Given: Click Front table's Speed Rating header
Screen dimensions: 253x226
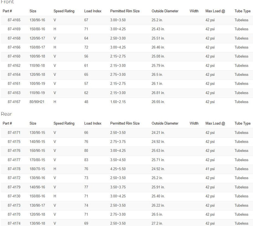Looking at the screenshot, I should tap(64, 11).
